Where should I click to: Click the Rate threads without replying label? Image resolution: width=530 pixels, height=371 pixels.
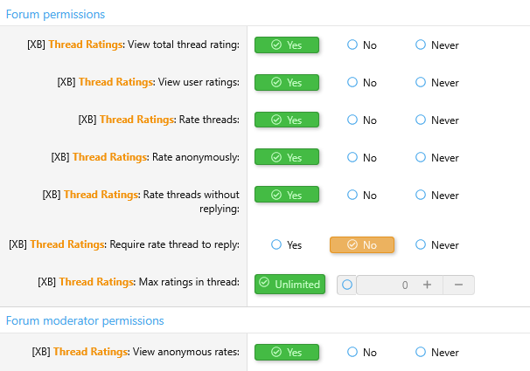(x=141, y=202)
